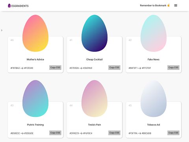Image resolution: width=189 pixels, height=142 pixels.
Task: Select the Fake News gradient egg
Action: click(x=154, y=33)
